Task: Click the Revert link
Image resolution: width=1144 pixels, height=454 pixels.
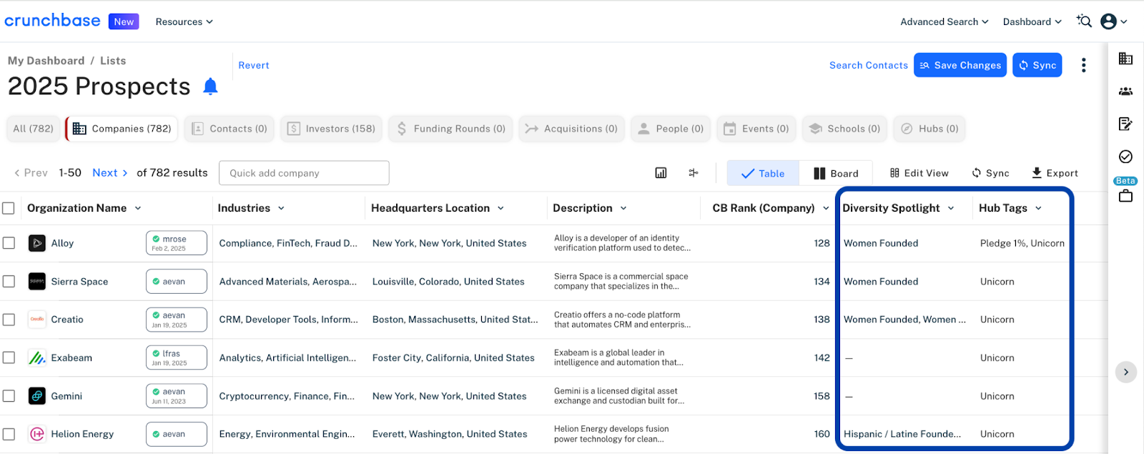Action: click(x=254, y=65)
